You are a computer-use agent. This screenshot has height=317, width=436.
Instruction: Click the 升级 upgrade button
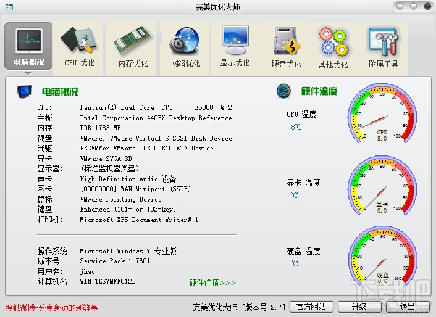tap(359, 307)
